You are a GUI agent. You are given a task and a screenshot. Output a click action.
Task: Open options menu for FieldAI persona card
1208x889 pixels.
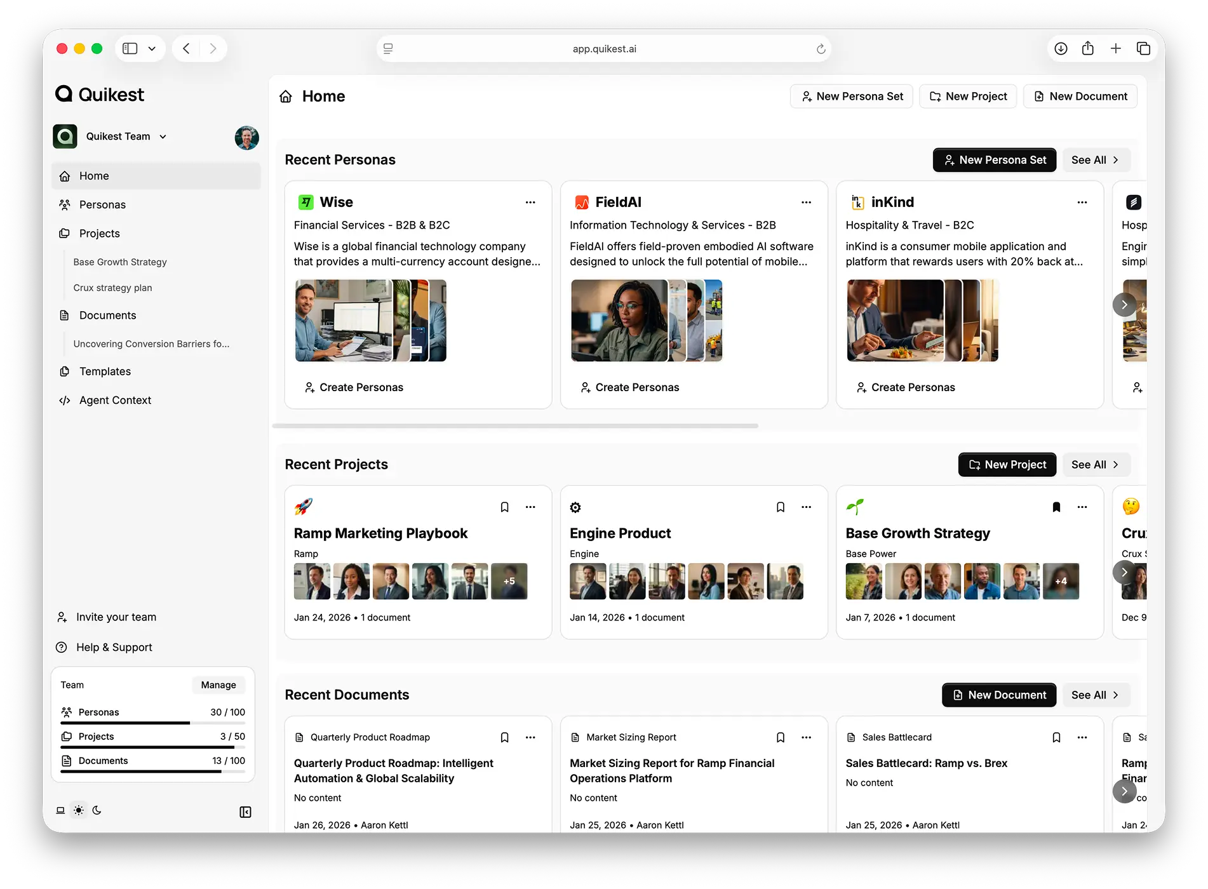[806, 203]
